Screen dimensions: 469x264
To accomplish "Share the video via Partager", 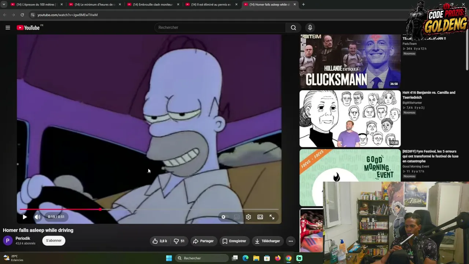I will (203, 241).
